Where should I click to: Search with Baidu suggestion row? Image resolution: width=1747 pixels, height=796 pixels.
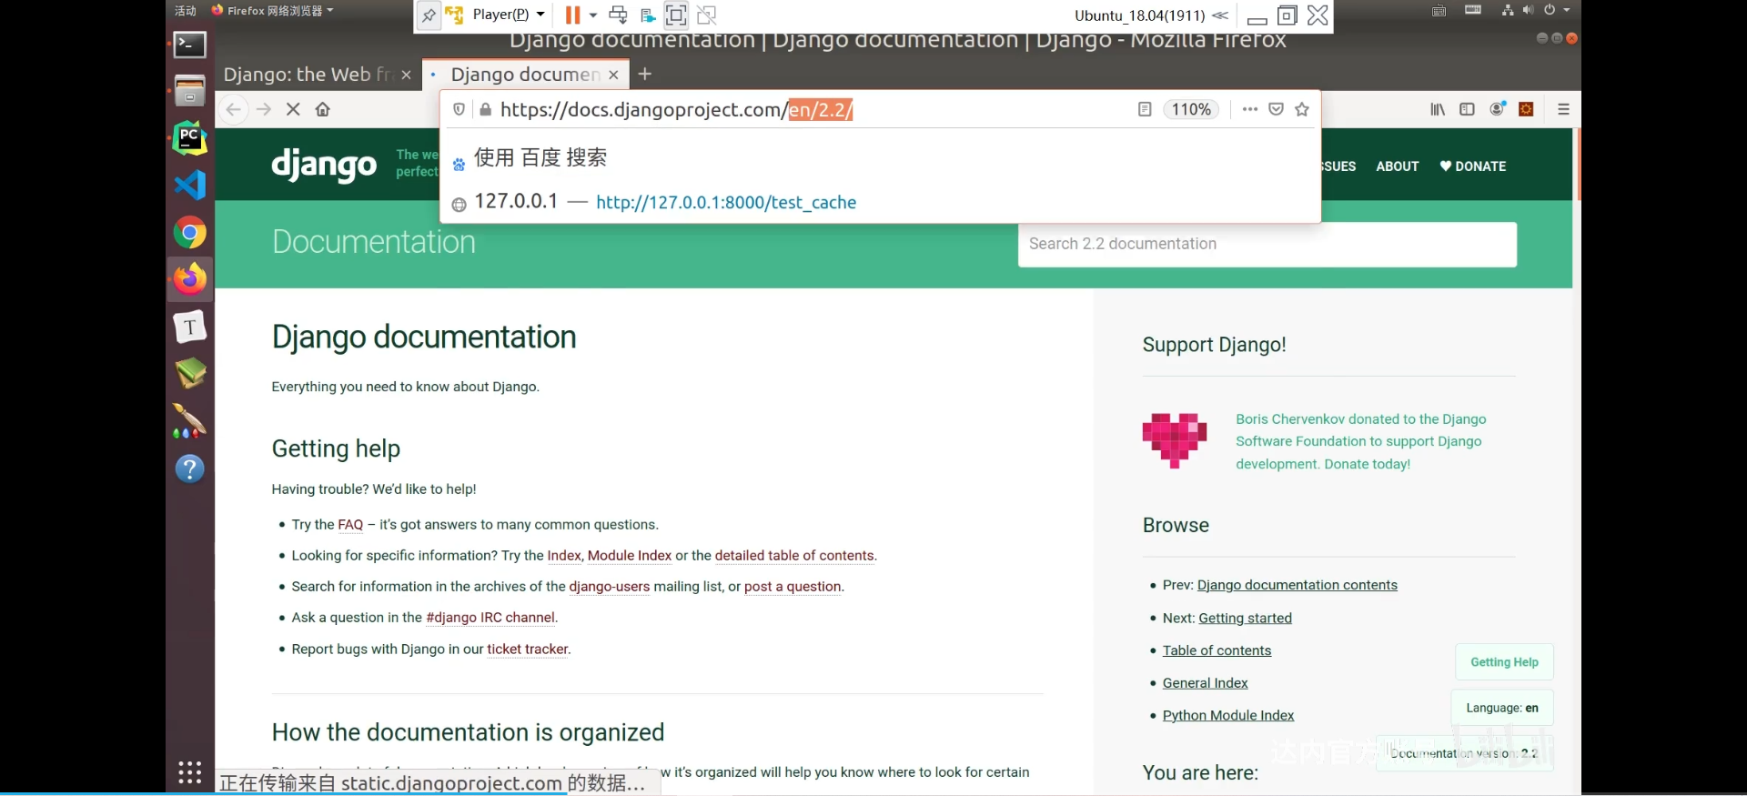point(880,158)
